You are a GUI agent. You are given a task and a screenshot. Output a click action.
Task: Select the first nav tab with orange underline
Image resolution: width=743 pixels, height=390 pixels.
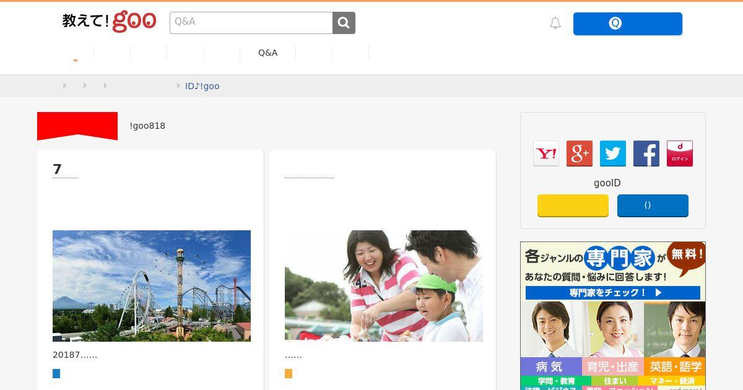pos(76,53)
